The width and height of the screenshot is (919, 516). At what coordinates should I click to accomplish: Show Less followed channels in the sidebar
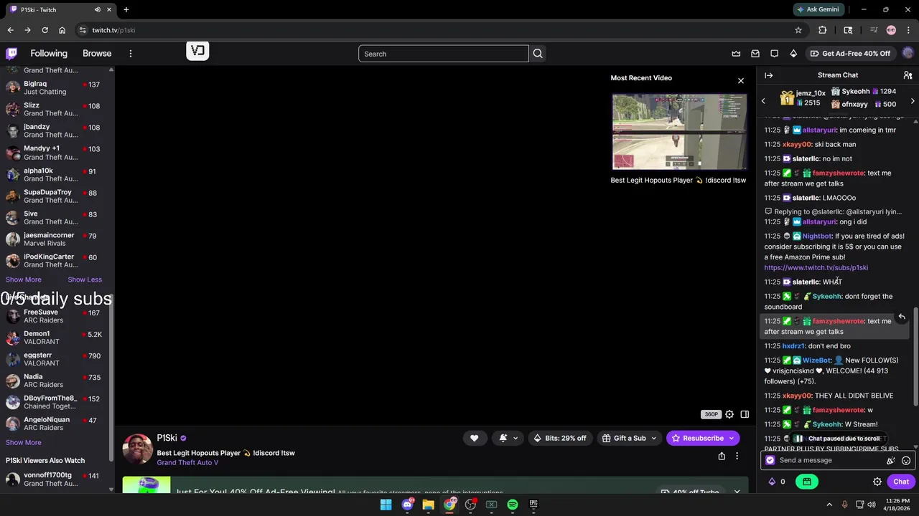pyautogui.click(x=85, y=279)
